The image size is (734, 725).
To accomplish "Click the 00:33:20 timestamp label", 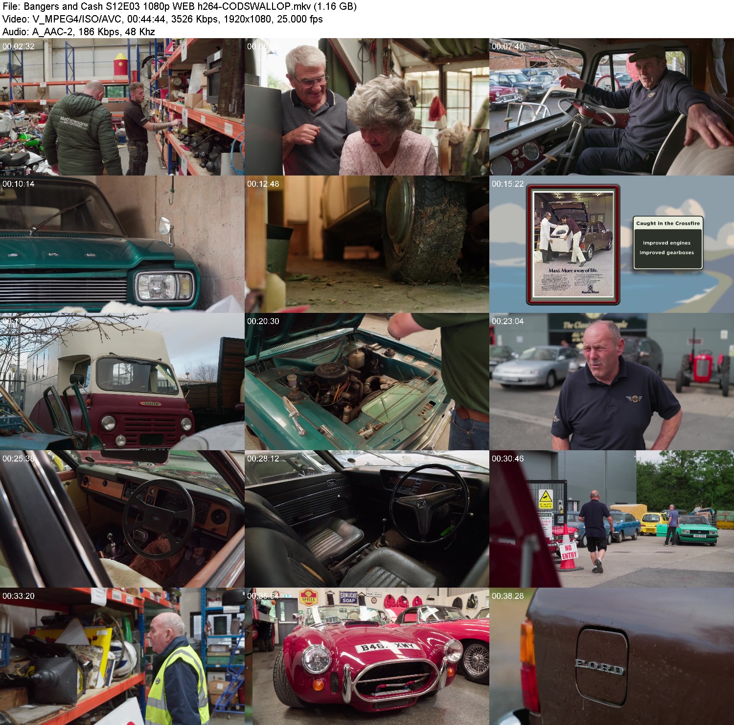I will point(19,596).
